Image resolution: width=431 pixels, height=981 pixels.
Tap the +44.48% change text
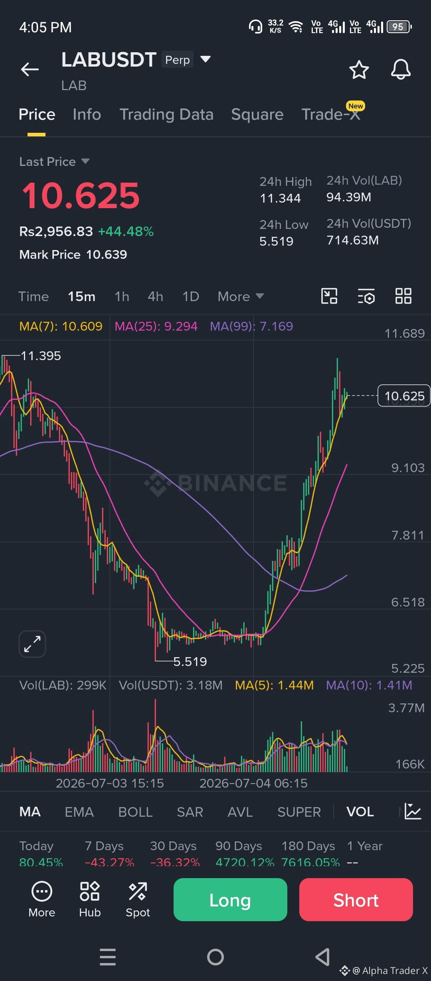click(x=126, y=231)
